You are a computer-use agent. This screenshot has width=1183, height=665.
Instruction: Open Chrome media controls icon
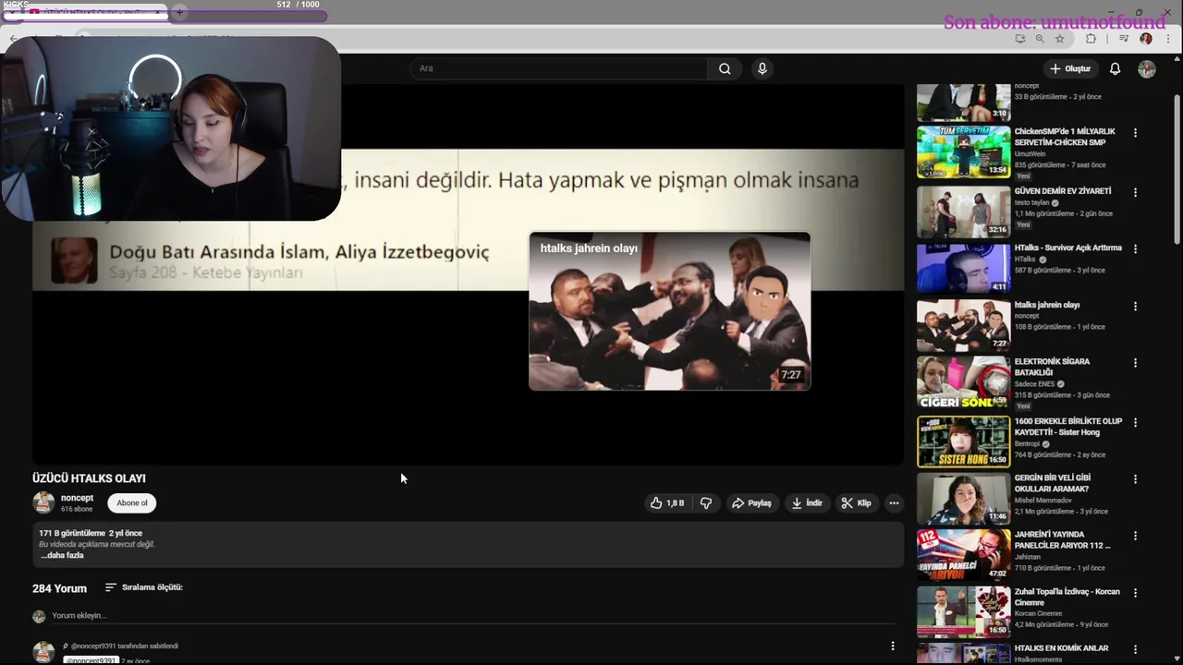point(1123,39)
